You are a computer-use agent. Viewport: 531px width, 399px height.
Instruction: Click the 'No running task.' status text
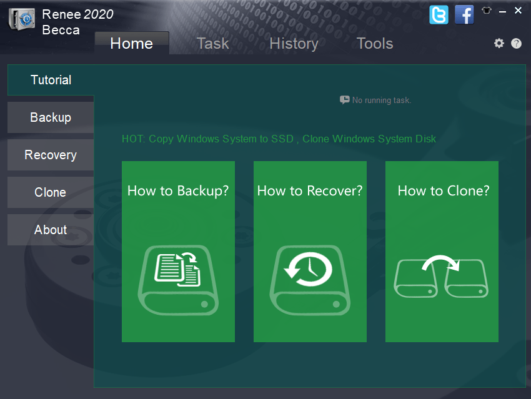(x=382, y=100)
